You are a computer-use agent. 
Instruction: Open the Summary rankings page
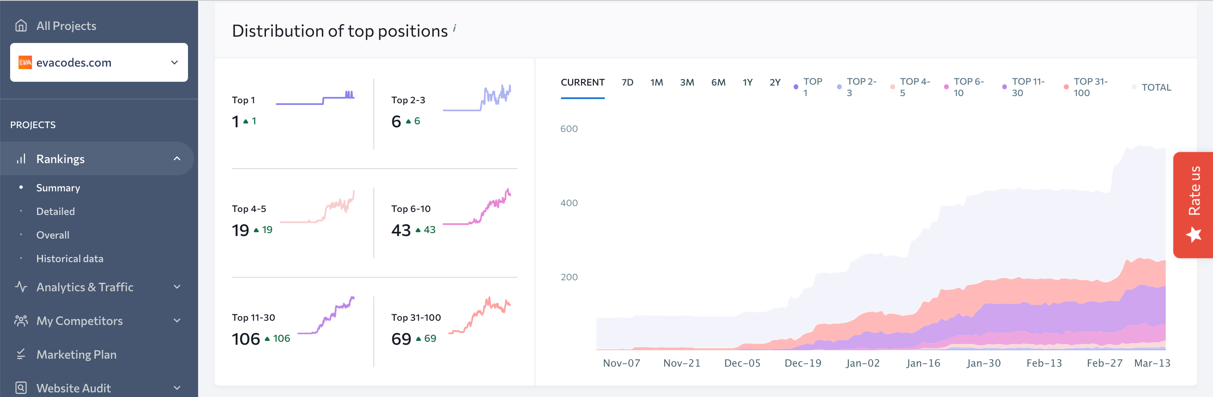[58, 188]
